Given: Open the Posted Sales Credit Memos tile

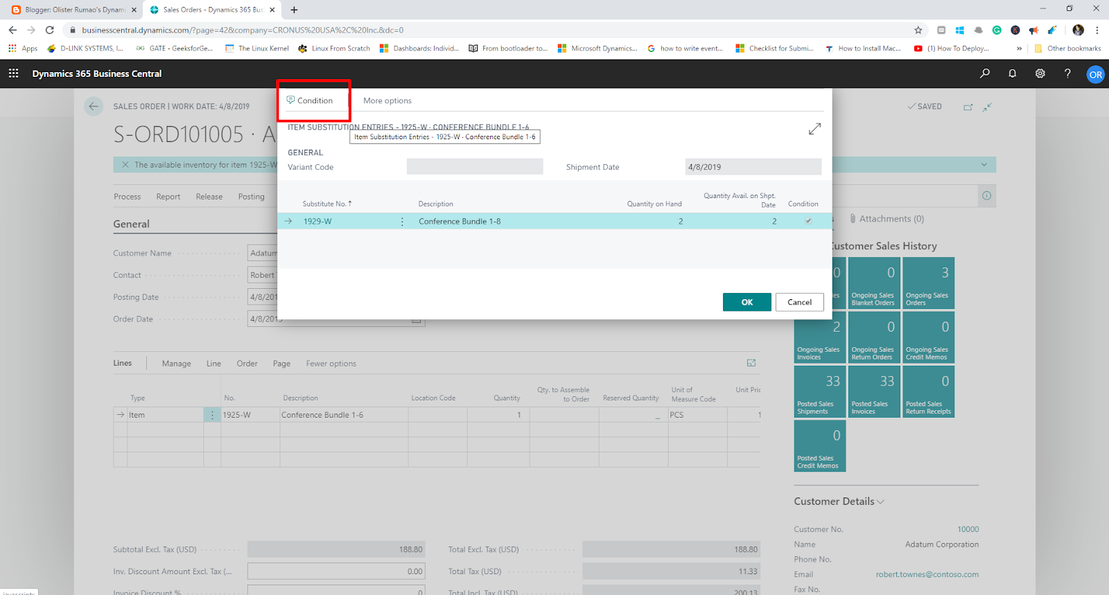Looking at the screenshot, I should click(821, 446).
